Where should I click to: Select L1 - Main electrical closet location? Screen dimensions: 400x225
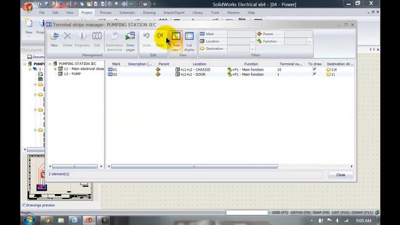tap(81, 69)
